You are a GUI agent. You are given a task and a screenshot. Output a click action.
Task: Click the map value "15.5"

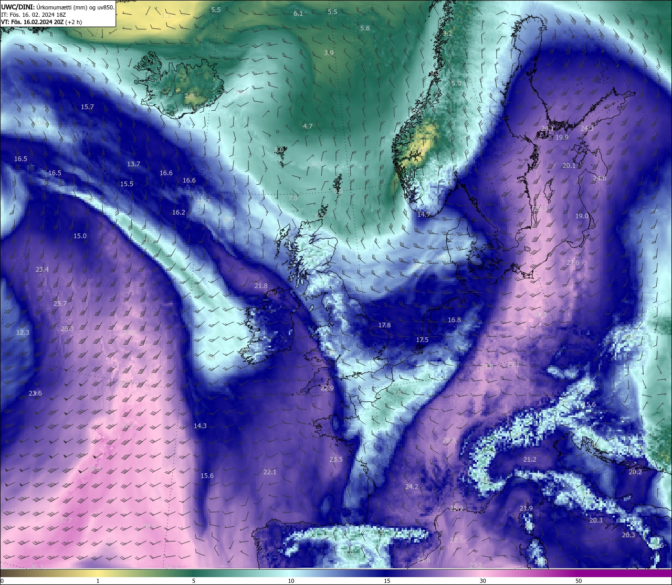127,184
